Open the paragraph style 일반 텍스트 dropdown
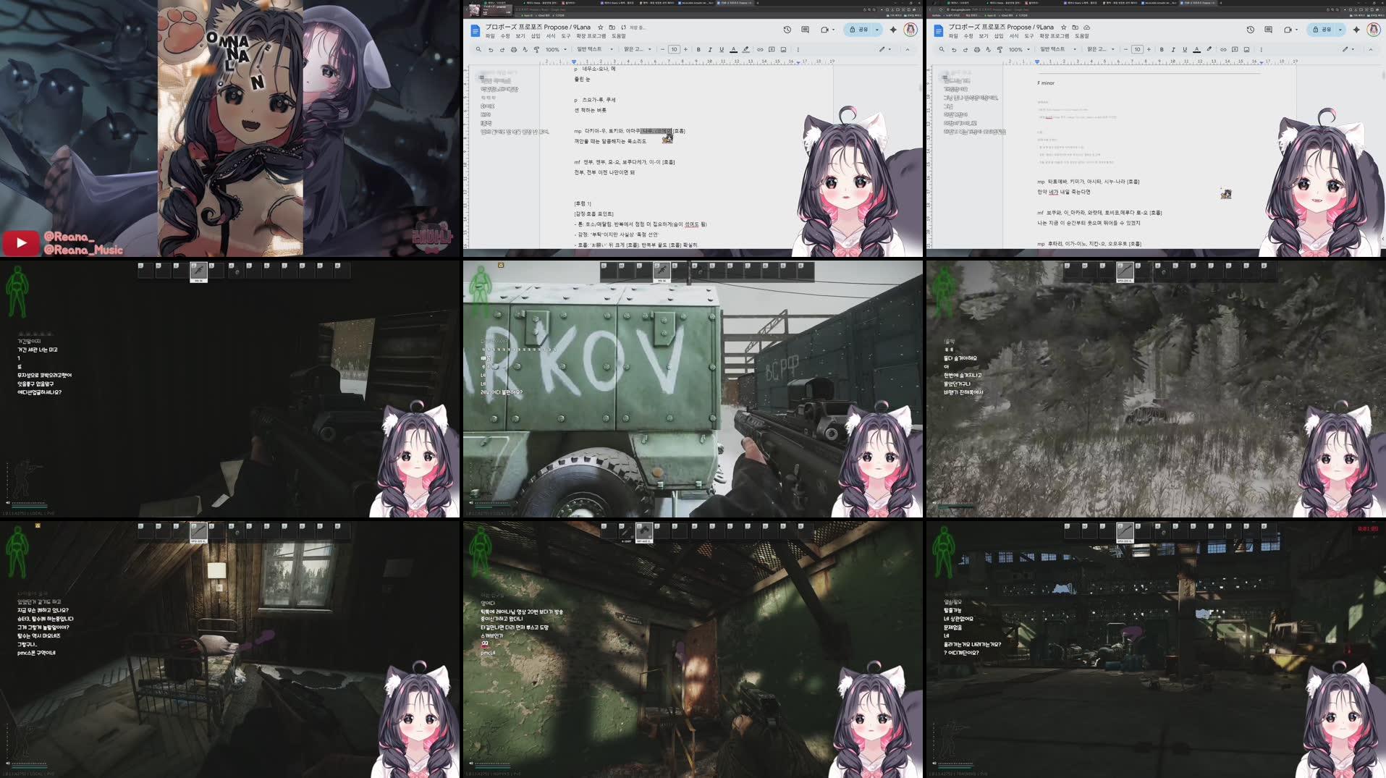Image resolution: width=1386 pixels, height=778 pixels. (588, 49)
